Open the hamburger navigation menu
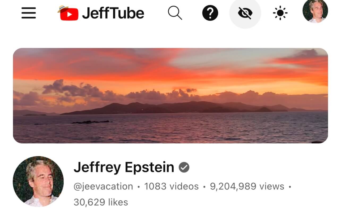Image resolution: width=341 pixels, height=211 pixels. pos(29,13)
